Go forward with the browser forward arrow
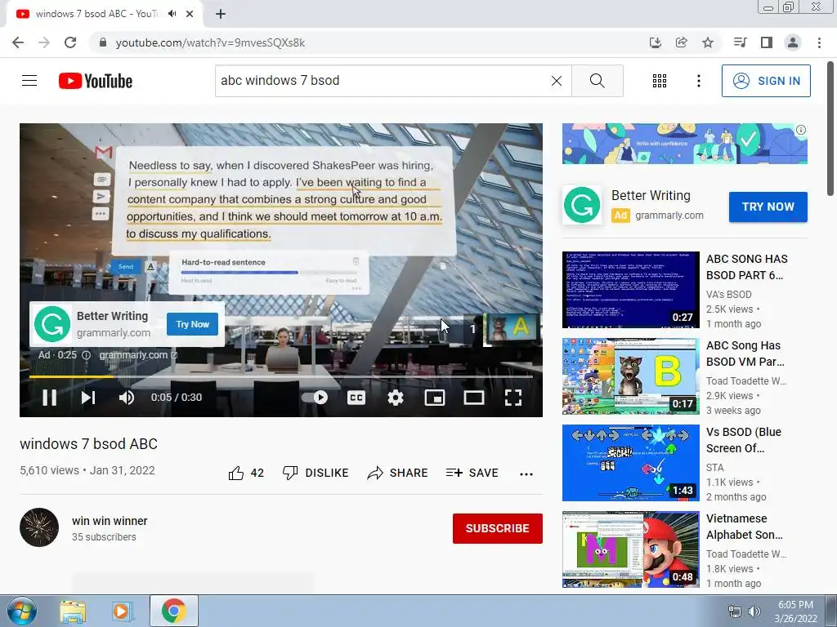This screenshot has width=837, height=627. pos(44,42)
